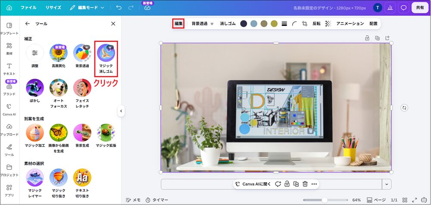Image resolution: width=431 pixels, height=205 pixels.
Task: Select the マジックレイヤー tool
Action: pyautogui.click(x=34, y=184)
